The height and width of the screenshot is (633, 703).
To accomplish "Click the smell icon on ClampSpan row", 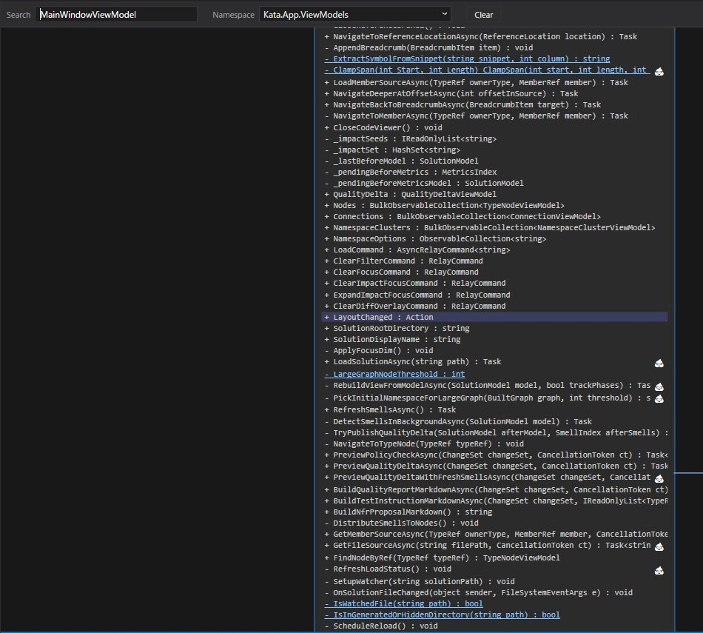I will [x=659, y=71].
